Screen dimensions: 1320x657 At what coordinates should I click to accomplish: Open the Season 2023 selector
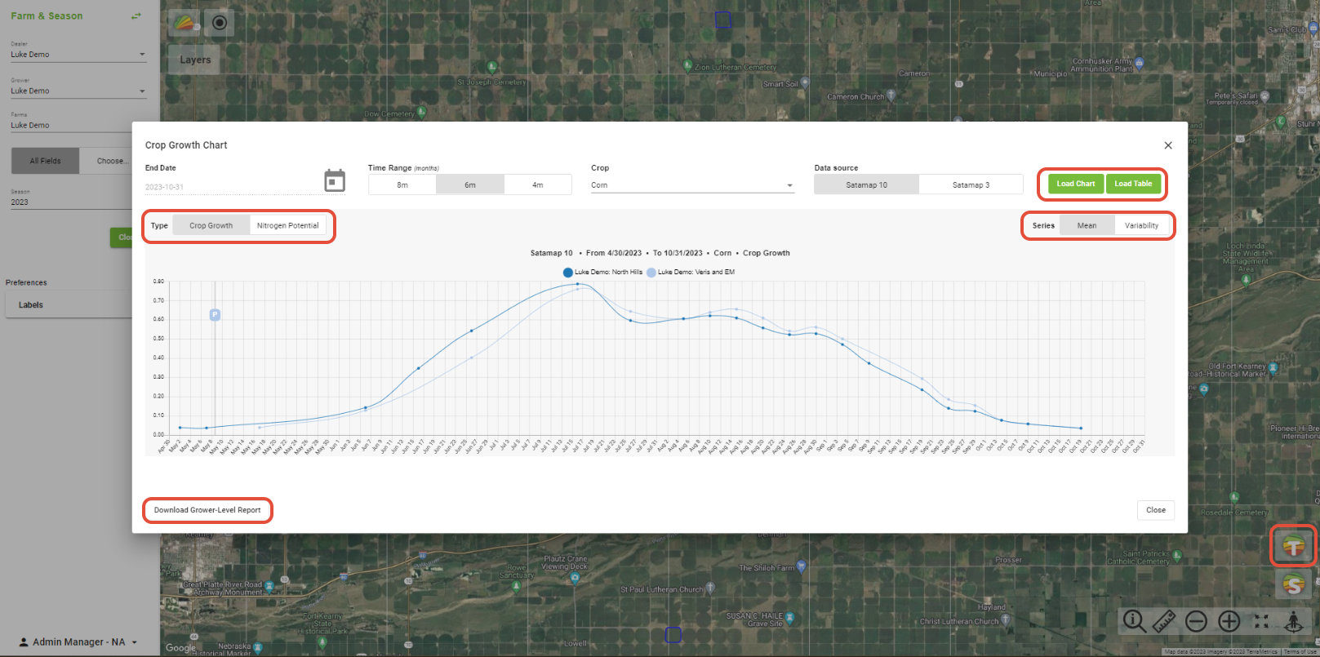(72, 202)
